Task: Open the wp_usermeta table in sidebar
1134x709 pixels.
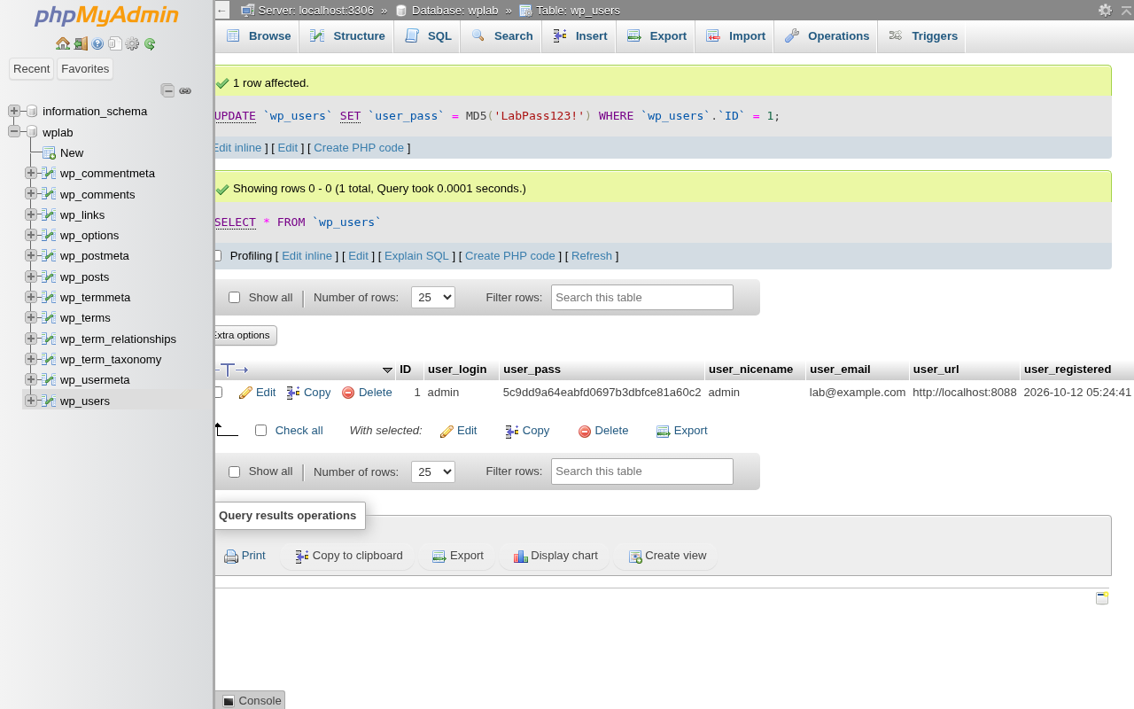Action: click(95, 379)
